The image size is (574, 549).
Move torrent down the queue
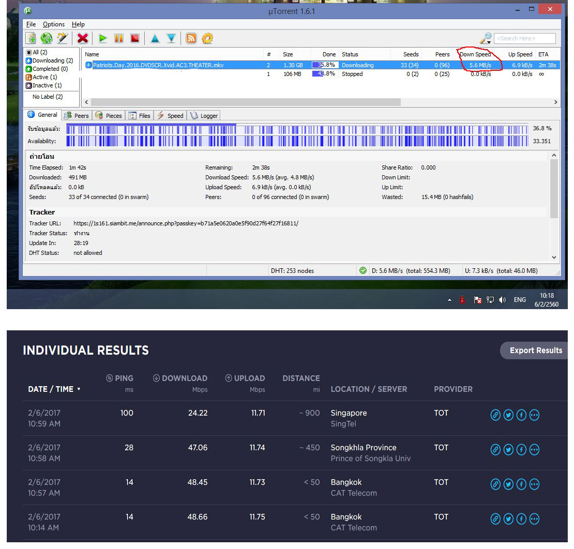pyautogui.click(x=171, y=38)
